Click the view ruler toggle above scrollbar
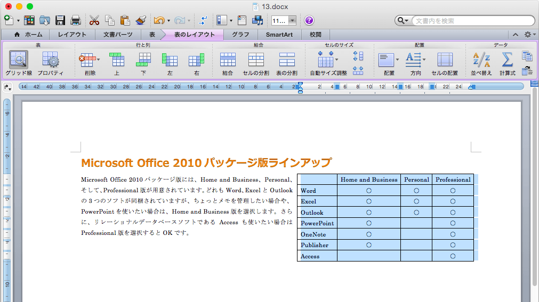The height and width of the screenshot is (302, 539). click(x=535, y=84)
